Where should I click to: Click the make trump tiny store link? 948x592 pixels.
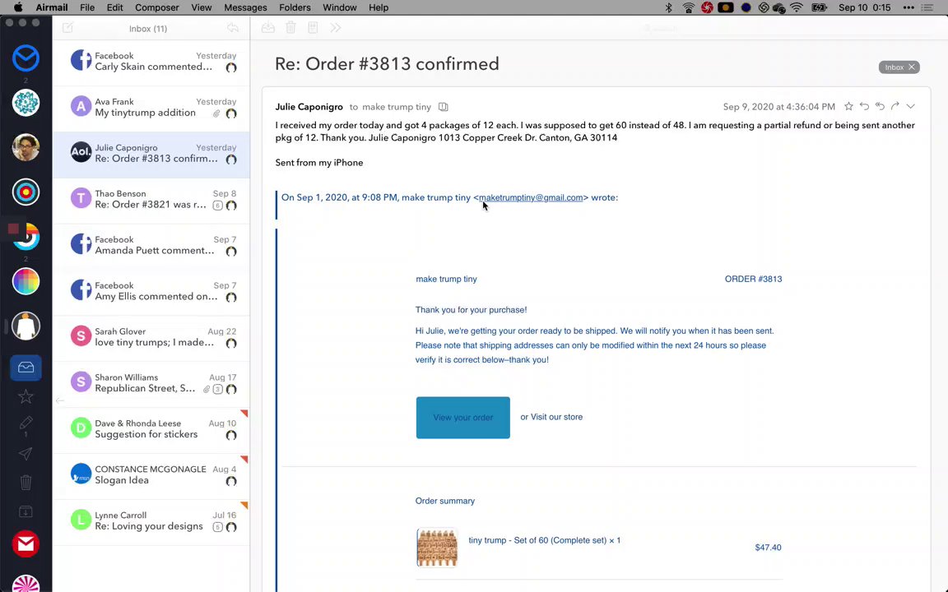[446, 279]
